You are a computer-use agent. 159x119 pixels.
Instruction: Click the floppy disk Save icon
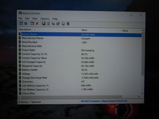tap(43, 24)
